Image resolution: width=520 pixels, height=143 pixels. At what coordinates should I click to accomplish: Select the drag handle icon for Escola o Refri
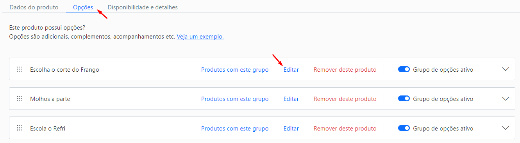20,128
